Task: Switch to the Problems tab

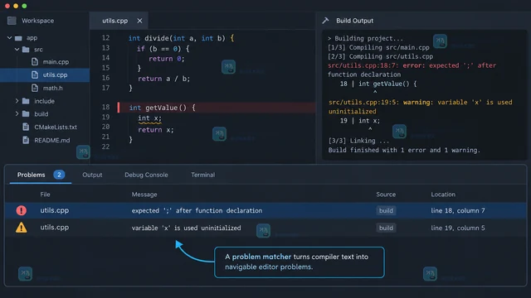Action: [32, 175]
